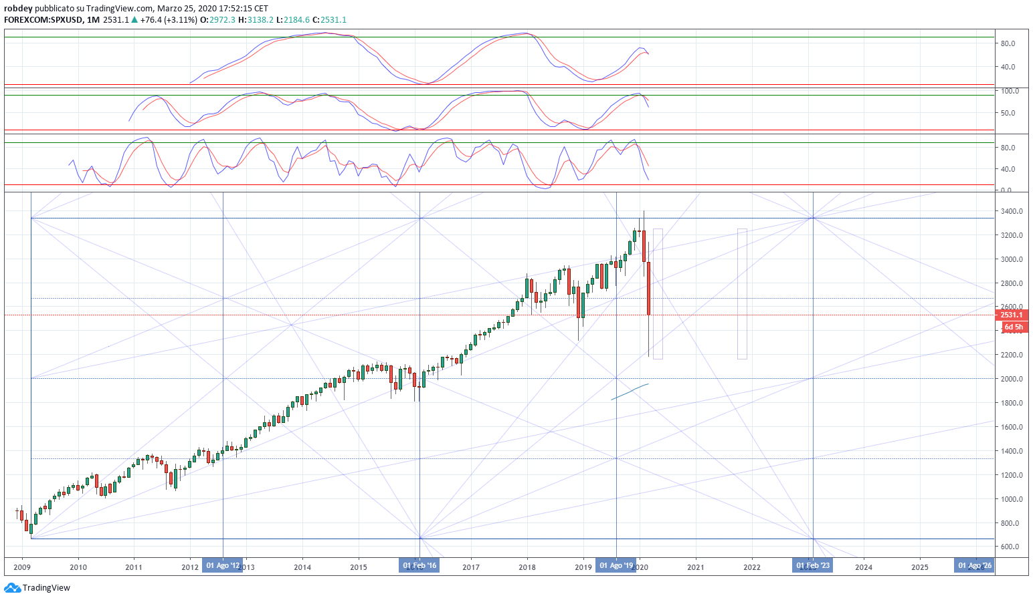Click the TradingView logo at bottom left
The width and height of the screenshot is (1033, 600).
pyautogui.click(x=37, y=588)
